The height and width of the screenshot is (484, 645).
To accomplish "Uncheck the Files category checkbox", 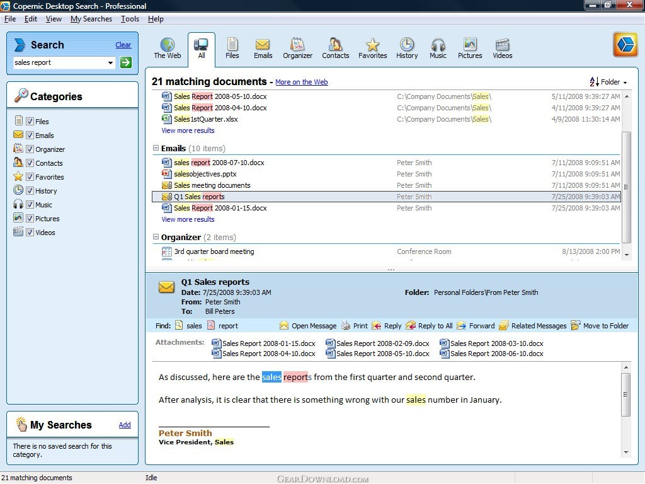I will 30,122.
